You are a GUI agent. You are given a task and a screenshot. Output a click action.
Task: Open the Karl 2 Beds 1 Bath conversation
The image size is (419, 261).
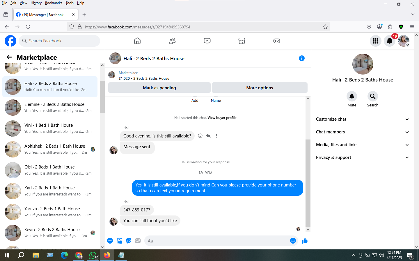tap(50, 191)
